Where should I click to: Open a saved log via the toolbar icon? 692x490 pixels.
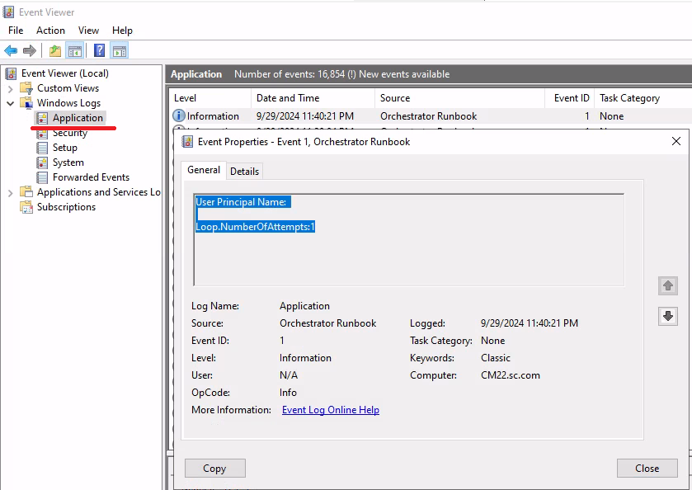coord(54,50)
